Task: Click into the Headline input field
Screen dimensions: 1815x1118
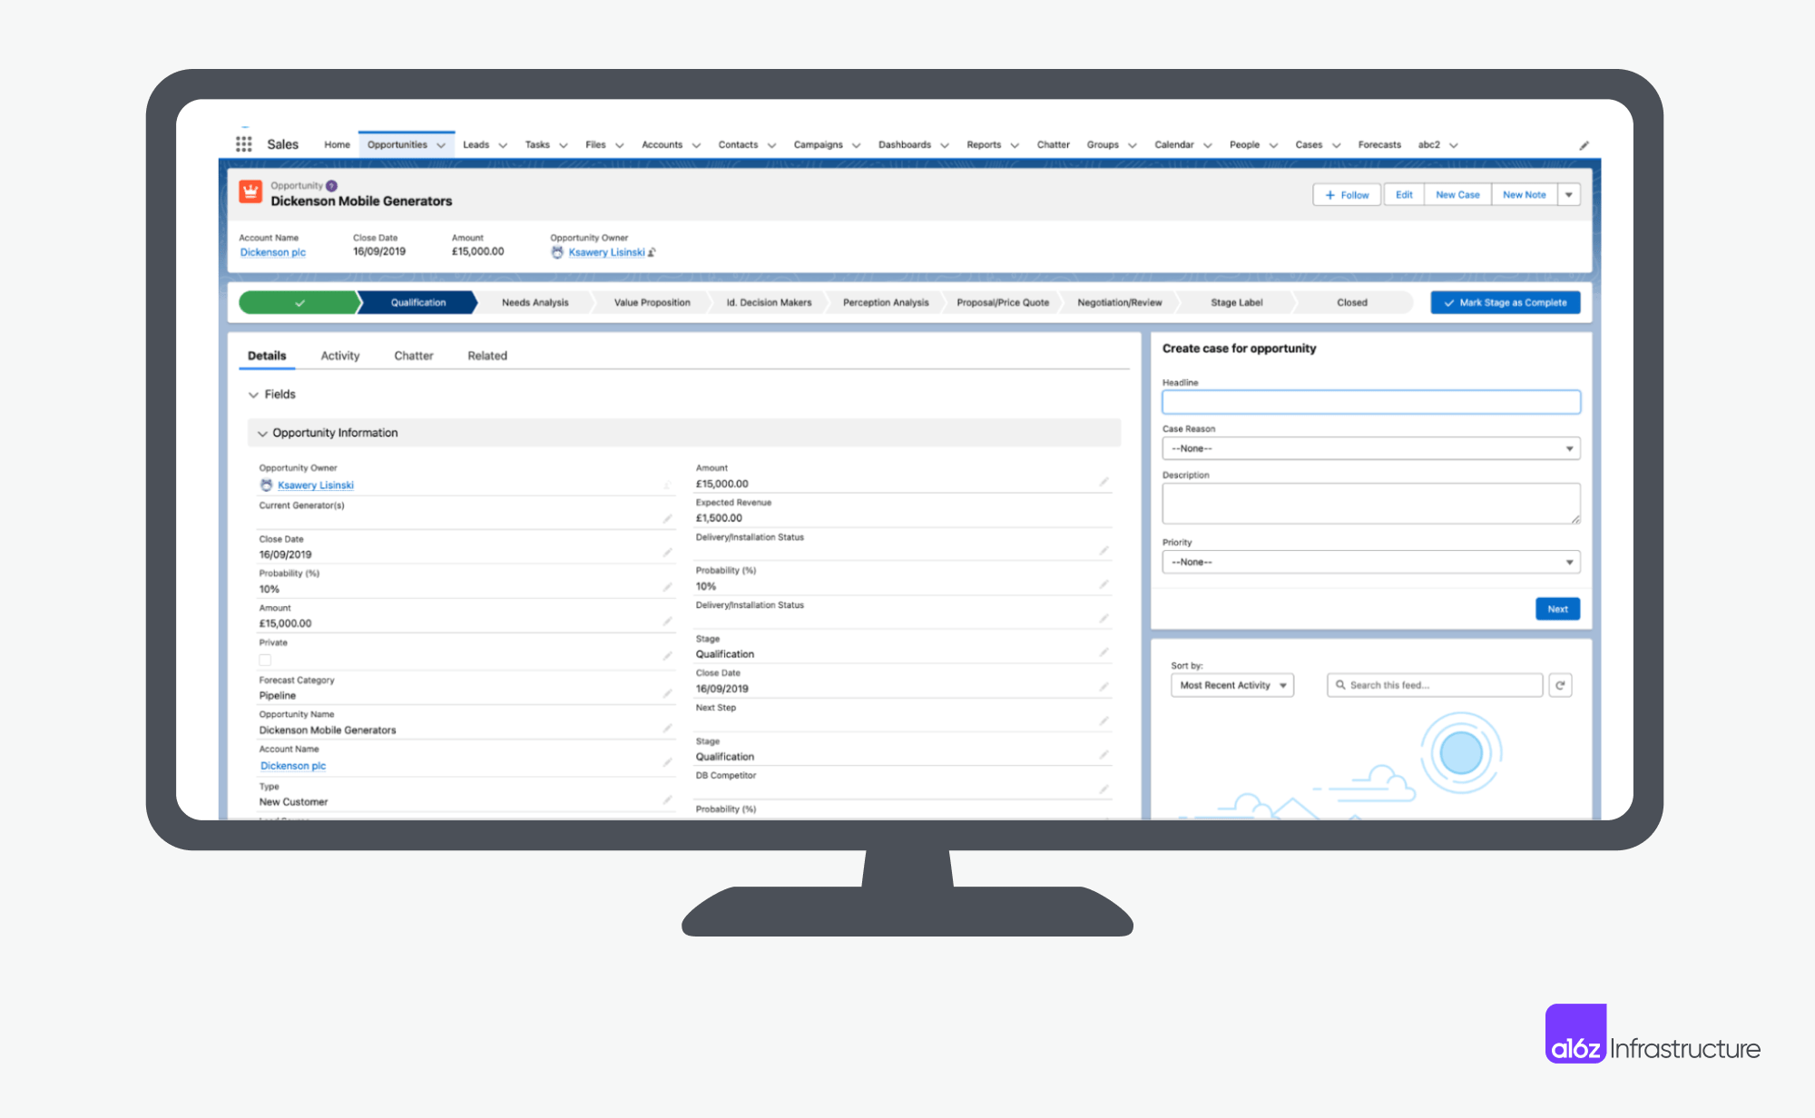Action: 1370,402
